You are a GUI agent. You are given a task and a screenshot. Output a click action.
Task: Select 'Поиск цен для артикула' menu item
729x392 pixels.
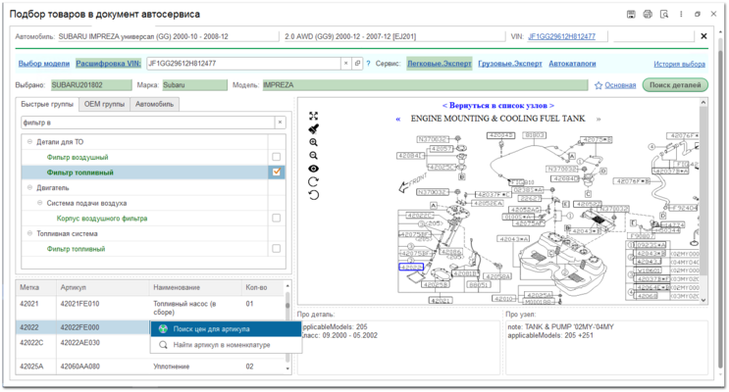[226, 329]
